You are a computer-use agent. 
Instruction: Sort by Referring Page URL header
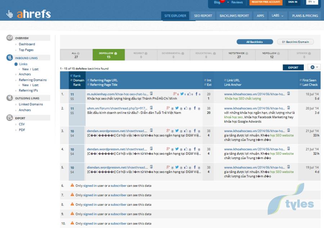tap(103, 80)
